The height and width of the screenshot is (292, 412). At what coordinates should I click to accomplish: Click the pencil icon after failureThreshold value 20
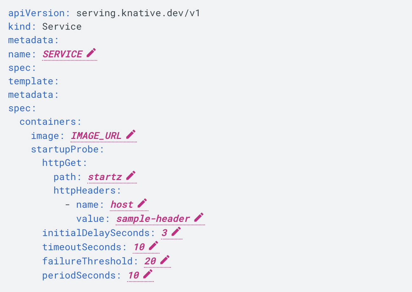tap(164, 260)
